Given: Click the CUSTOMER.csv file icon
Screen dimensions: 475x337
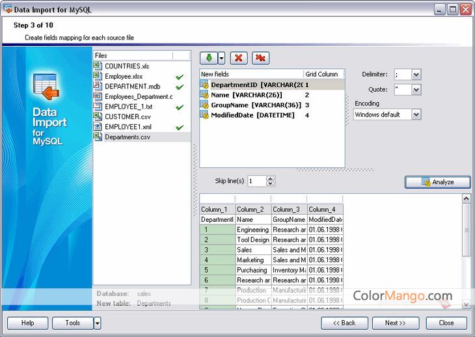Looking at the screenshot, I should point(98,116).
